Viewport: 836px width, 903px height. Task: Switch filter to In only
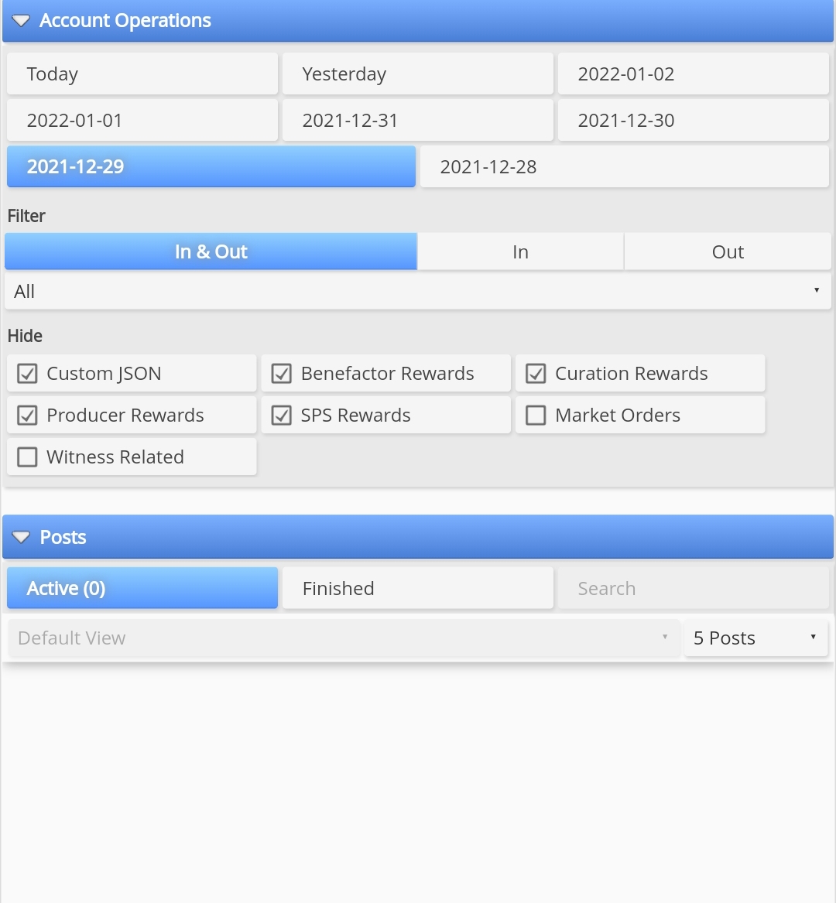click(x=520, y=251)
